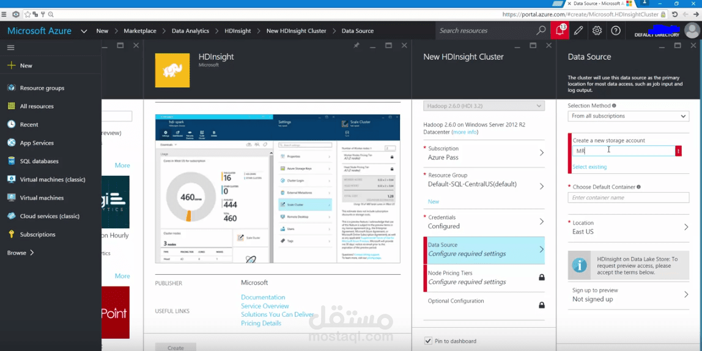Expand the Microsoft Azure chevron menu

84,31
